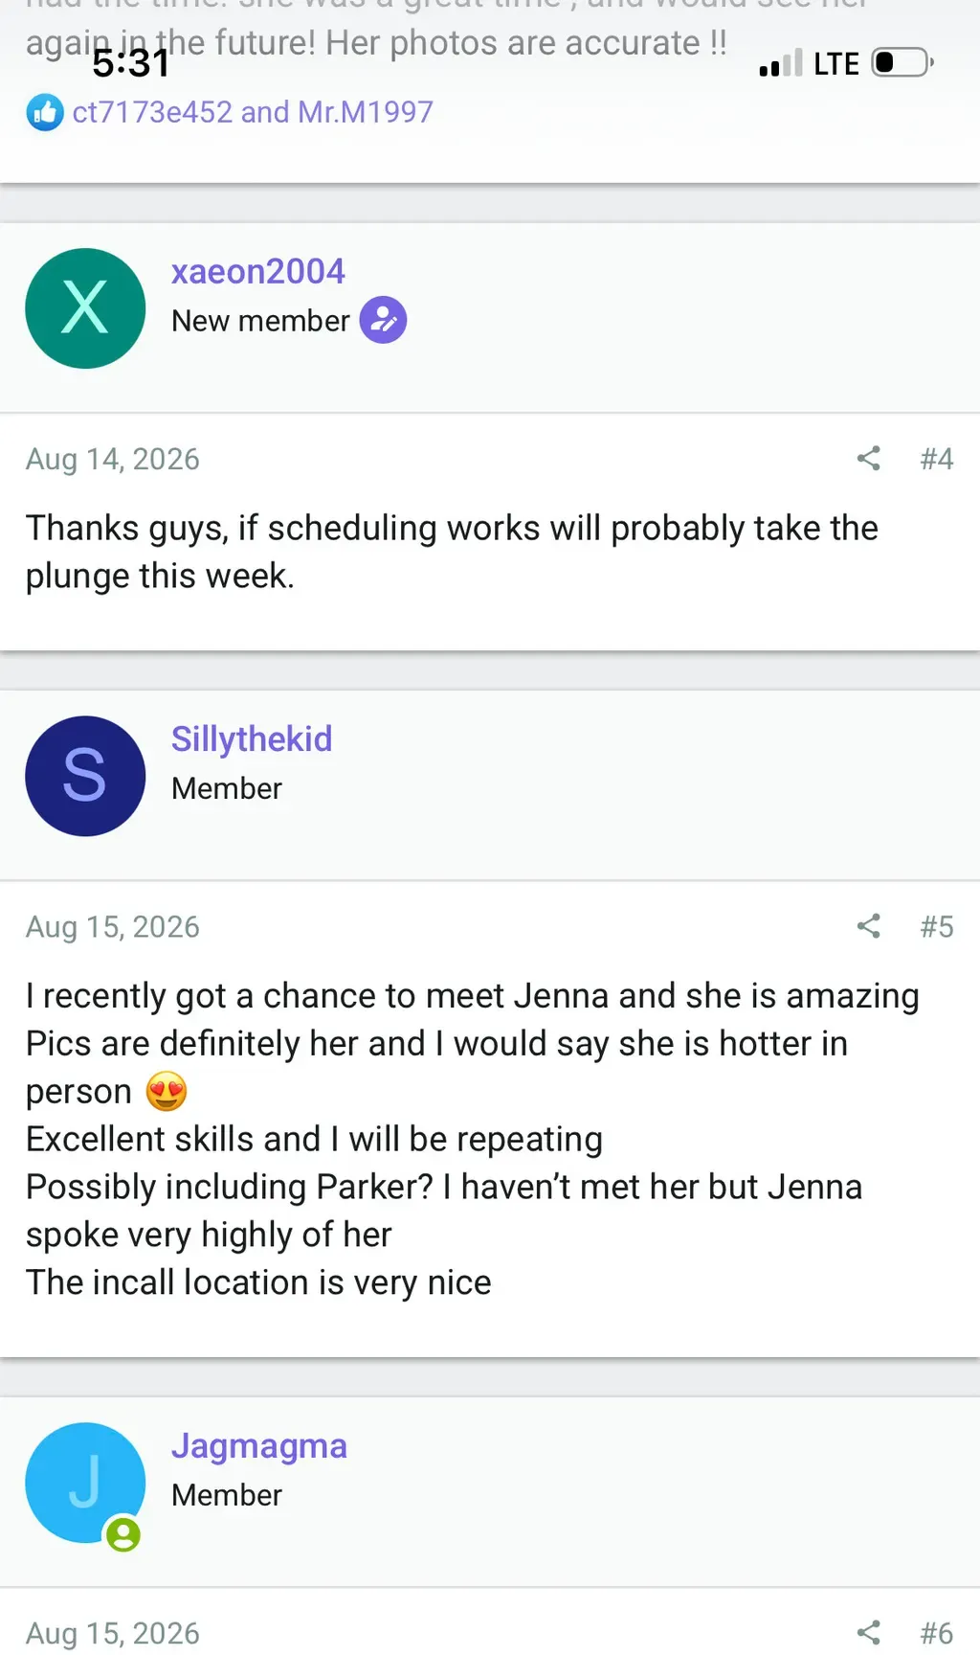Open the xaeon2004 profile link
The height and width of the screenshot is (1655, 980).
tap(257, 272)
